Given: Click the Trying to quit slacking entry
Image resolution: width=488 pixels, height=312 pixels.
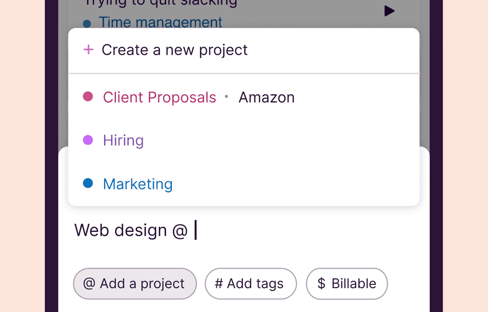Looking at the screenshot, I should pyautogui.click(x=160, y=4).
